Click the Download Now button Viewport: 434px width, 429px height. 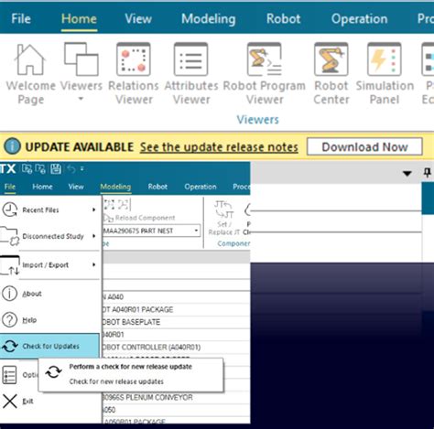click(364, 147)
